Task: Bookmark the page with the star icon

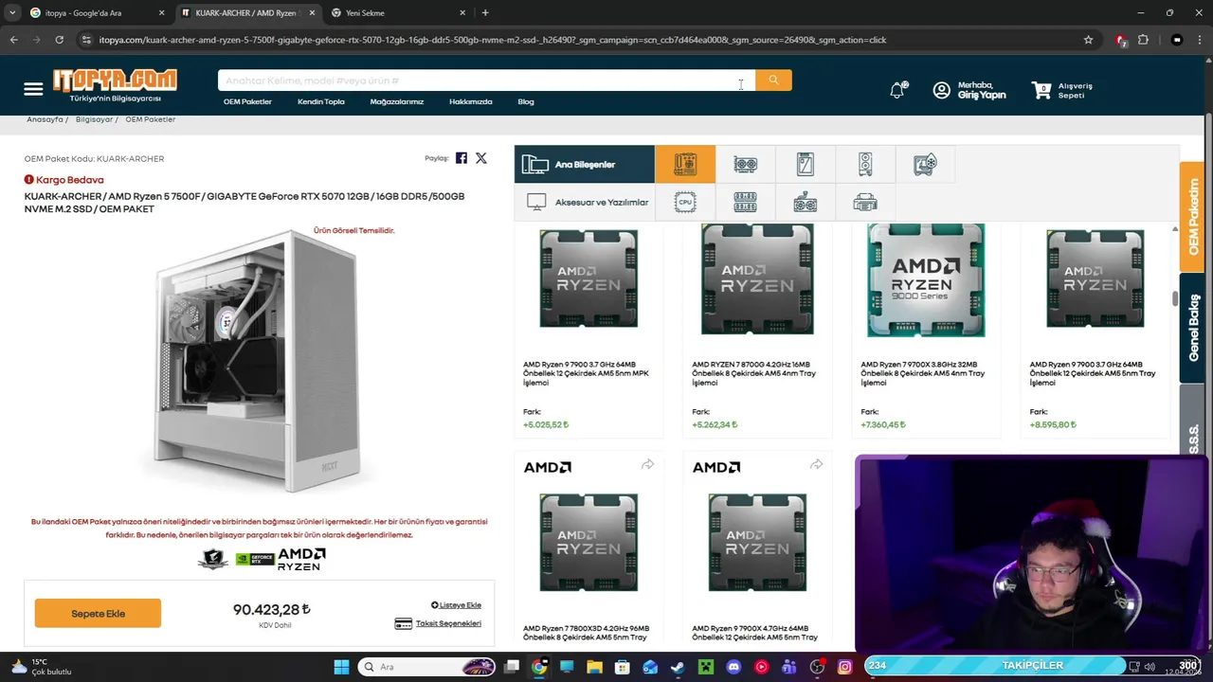Action: 1088,40
